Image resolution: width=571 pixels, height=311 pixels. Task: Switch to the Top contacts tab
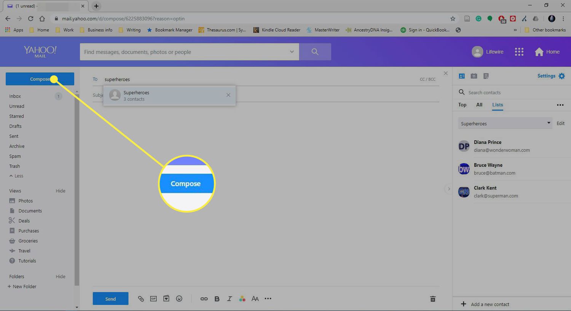[x=462, y=105]
